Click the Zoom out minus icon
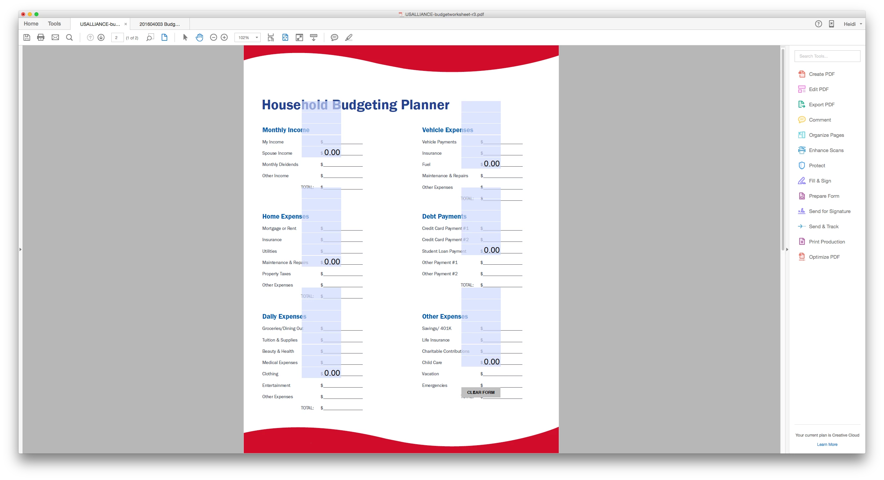 pyautogui.click(x=213, y=37)
